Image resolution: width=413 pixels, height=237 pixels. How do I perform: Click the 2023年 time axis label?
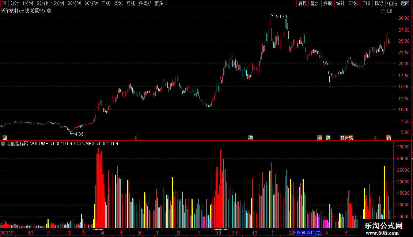click(8, 233)
